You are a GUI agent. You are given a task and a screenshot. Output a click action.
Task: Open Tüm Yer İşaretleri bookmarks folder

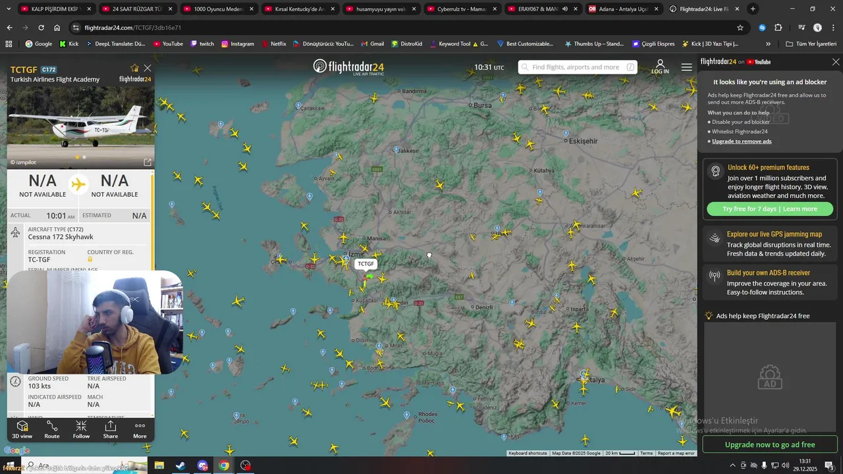pos(811,44)
